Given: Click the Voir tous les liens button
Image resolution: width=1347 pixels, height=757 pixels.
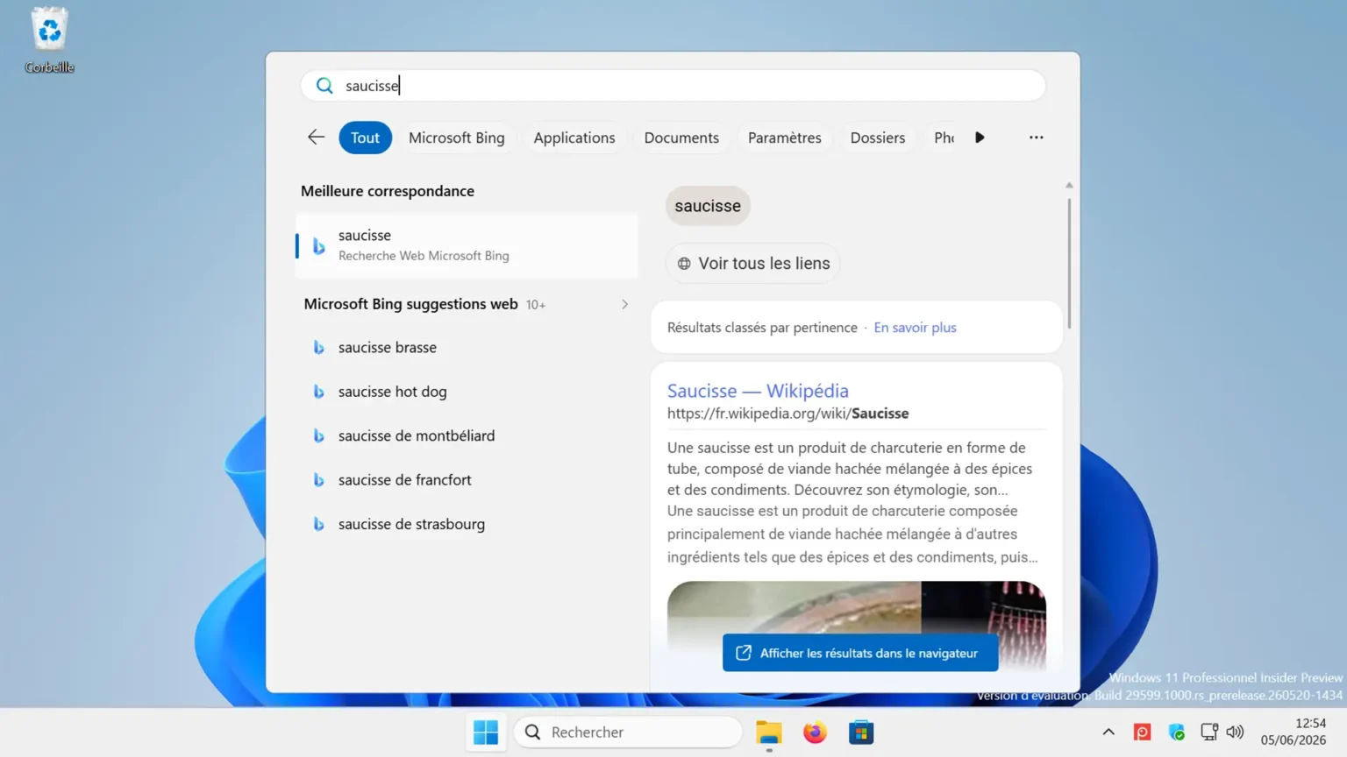Looking at the screenshot, I should click(752, 264).
